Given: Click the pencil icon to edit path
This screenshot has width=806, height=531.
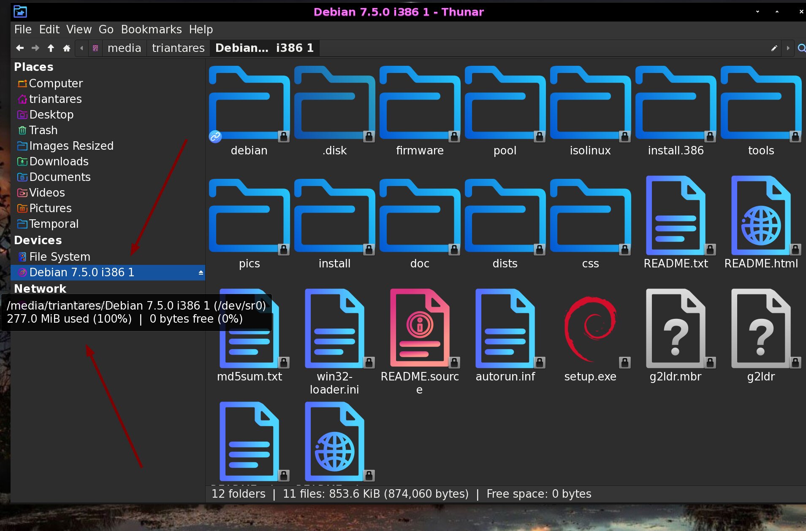Looking at the screenshot, I should coord(774,48).
